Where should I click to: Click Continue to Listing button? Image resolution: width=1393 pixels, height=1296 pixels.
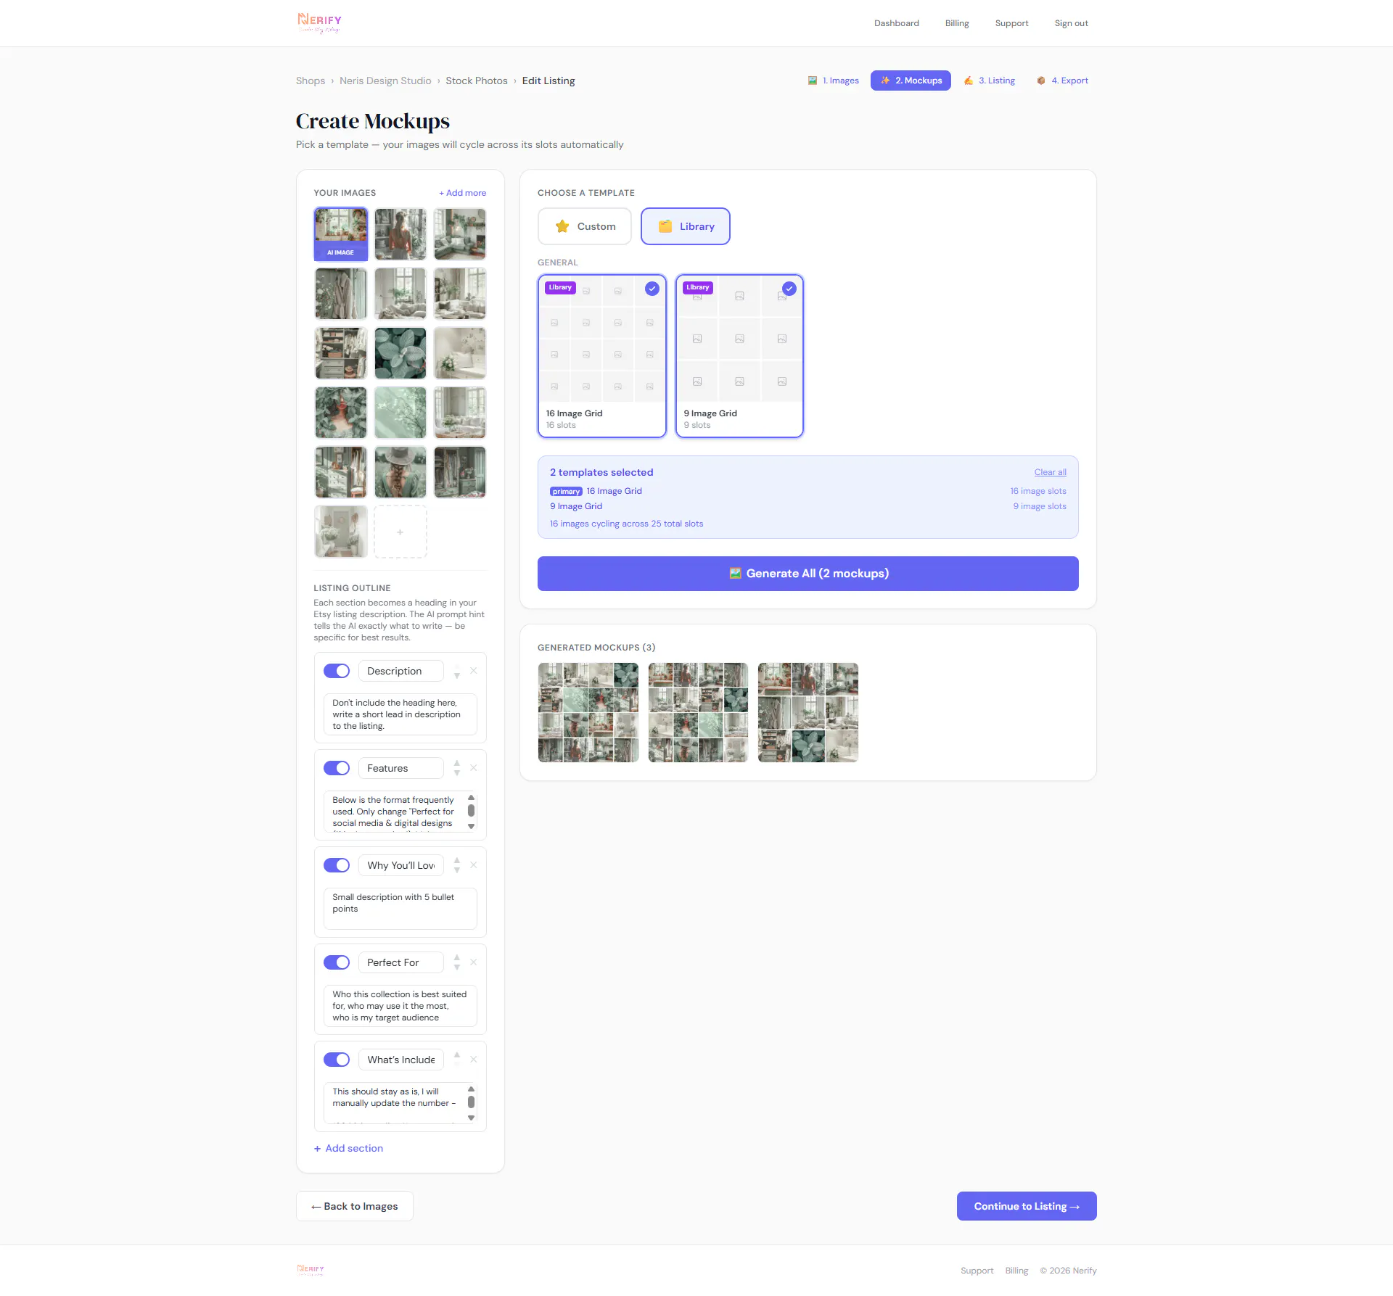pyautogui.click(x=1027, y=1206)
